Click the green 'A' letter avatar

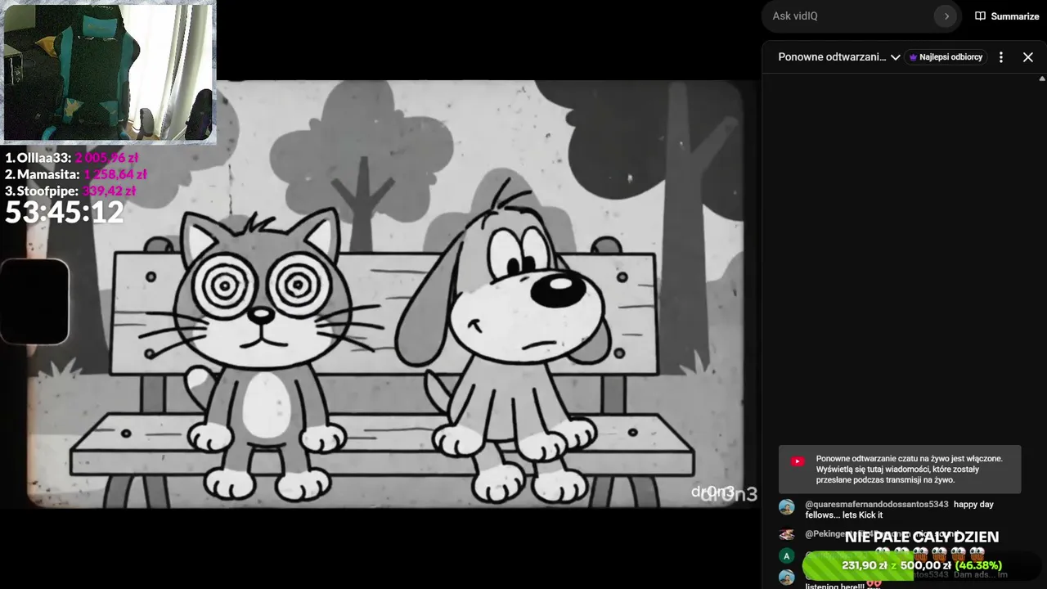click(x=787, y=556)
